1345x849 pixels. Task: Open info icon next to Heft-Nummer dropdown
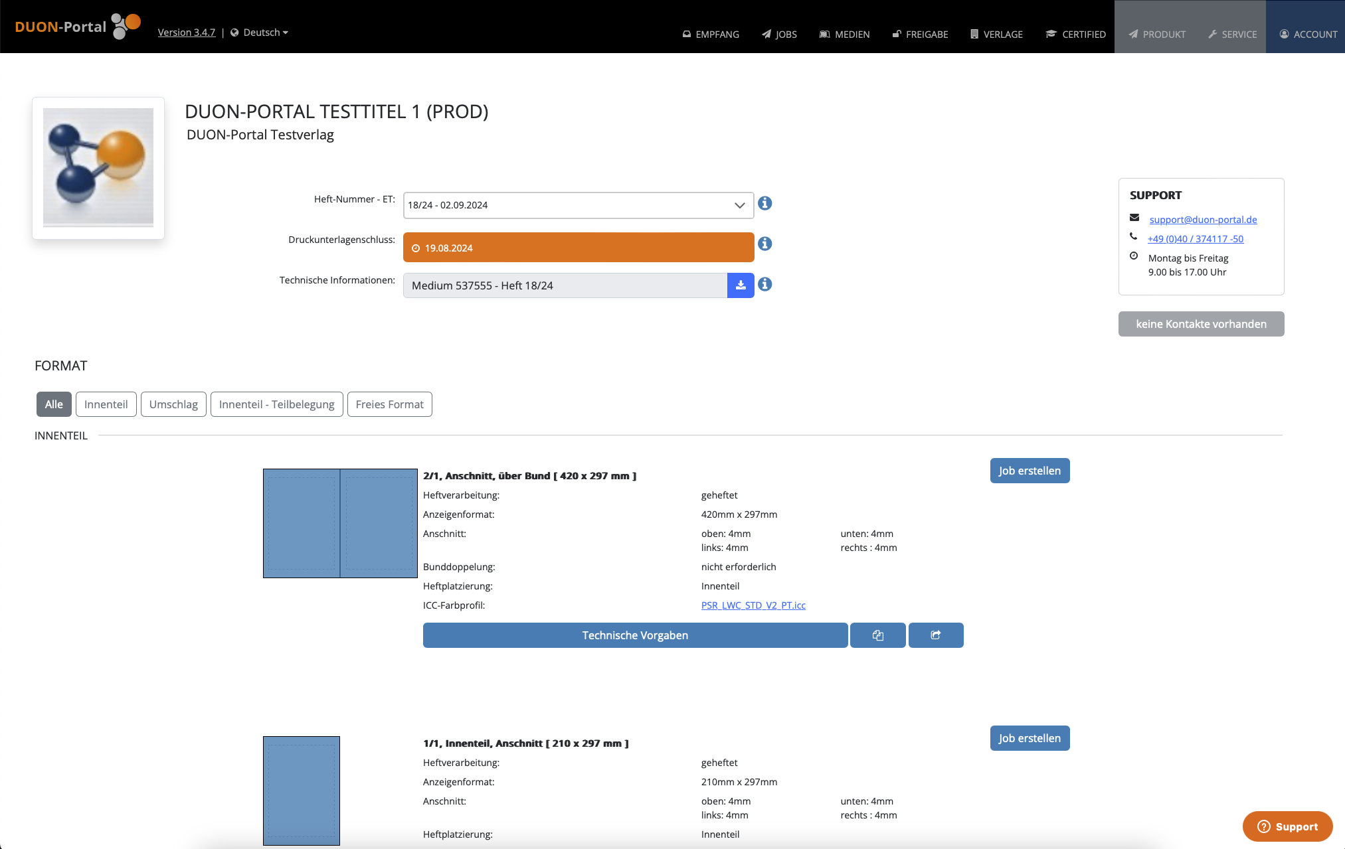pos(765,203)
